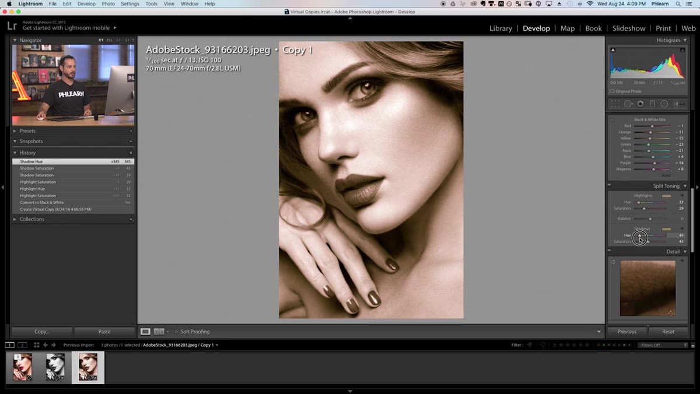
Task: Filter by red color label
Action: (x=598, y=345)
